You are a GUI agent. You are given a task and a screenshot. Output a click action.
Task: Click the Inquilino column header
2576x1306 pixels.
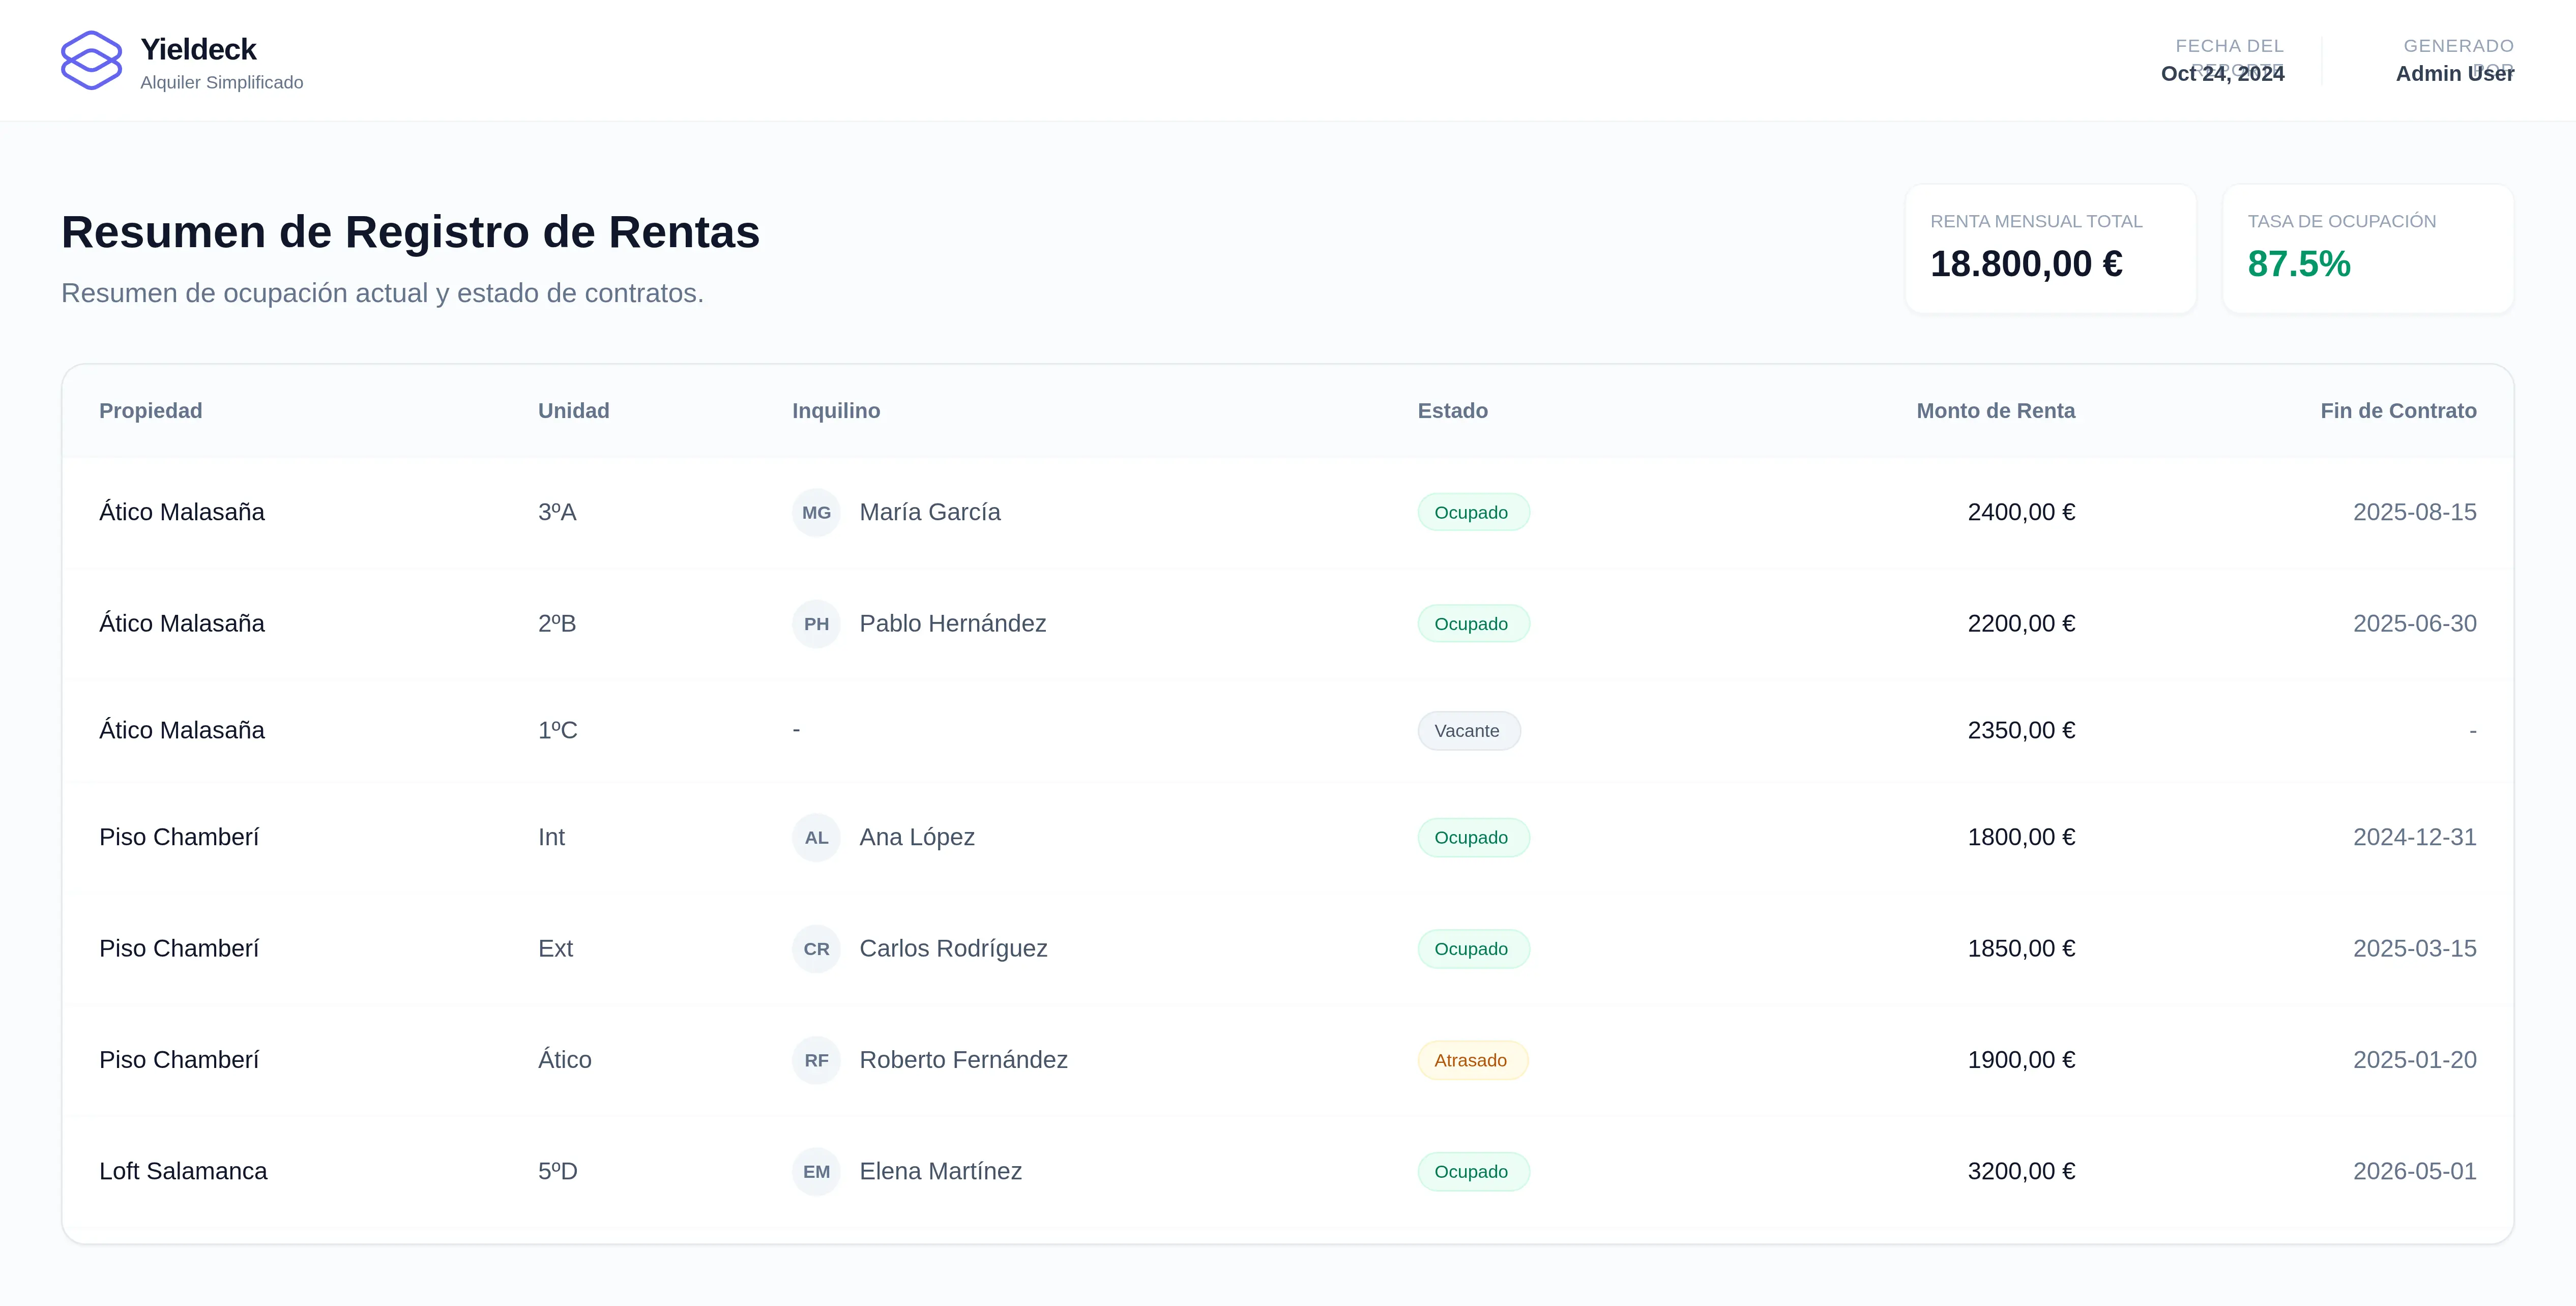[x=836, y=411]
